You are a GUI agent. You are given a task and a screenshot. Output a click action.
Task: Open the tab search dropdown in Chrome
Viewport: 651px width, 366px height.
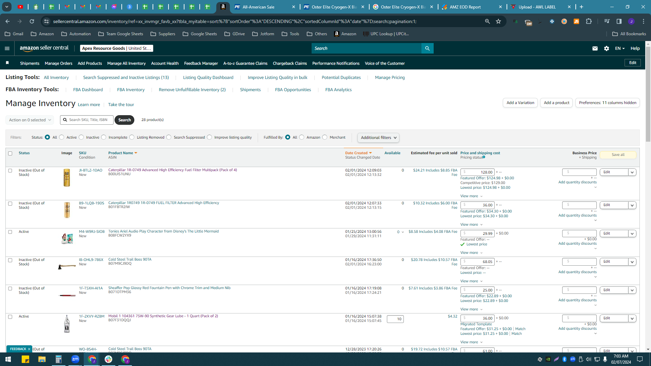coord(7,7)
